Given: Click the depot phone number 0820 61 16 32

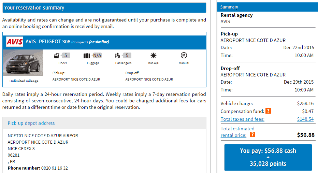Looking at the screenshot, I should [54, 168].
